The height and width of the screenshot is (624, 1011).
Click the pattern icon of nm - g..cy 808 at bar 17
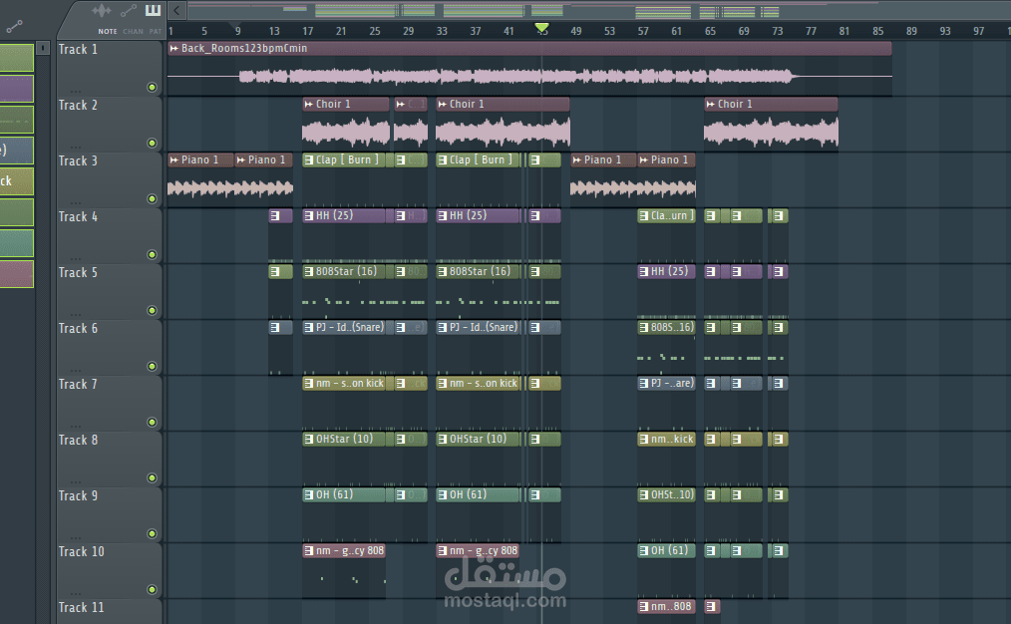pyautogui.click(x=309, y=550)
